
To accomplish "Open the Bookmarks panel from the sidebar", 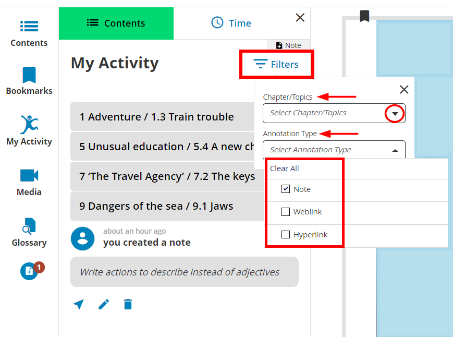I will [29, 79].
